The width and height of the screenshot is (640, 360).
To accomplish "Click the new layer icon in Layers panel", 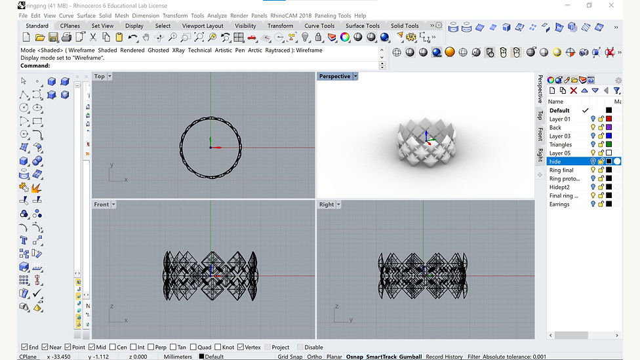I will (x=552, y=90).
